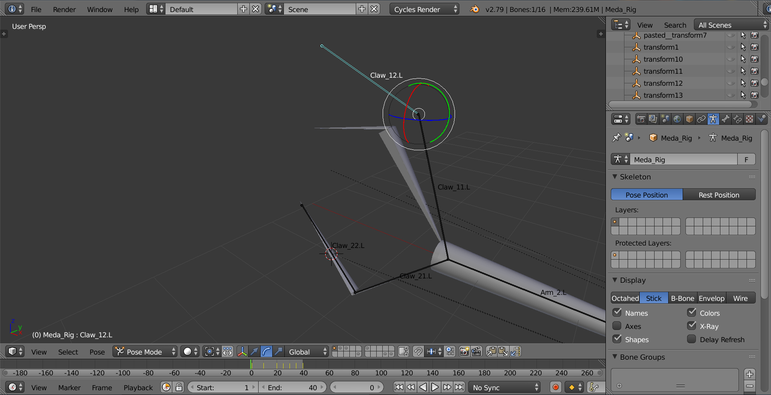Open the Pose Mode dropdown
This screenshot has height=395, width=771.
tap(145, 352)
